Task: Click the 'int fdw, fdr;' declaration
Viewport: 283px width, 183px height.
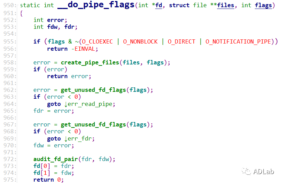Action: pos(55,27)
